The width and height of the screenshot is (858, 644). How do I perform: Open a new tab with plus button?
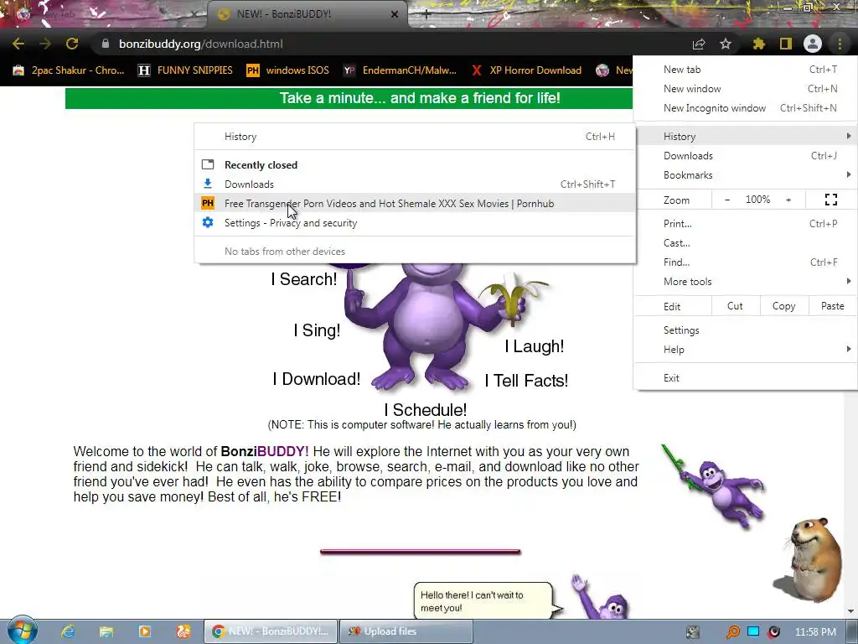pos(426,15)
